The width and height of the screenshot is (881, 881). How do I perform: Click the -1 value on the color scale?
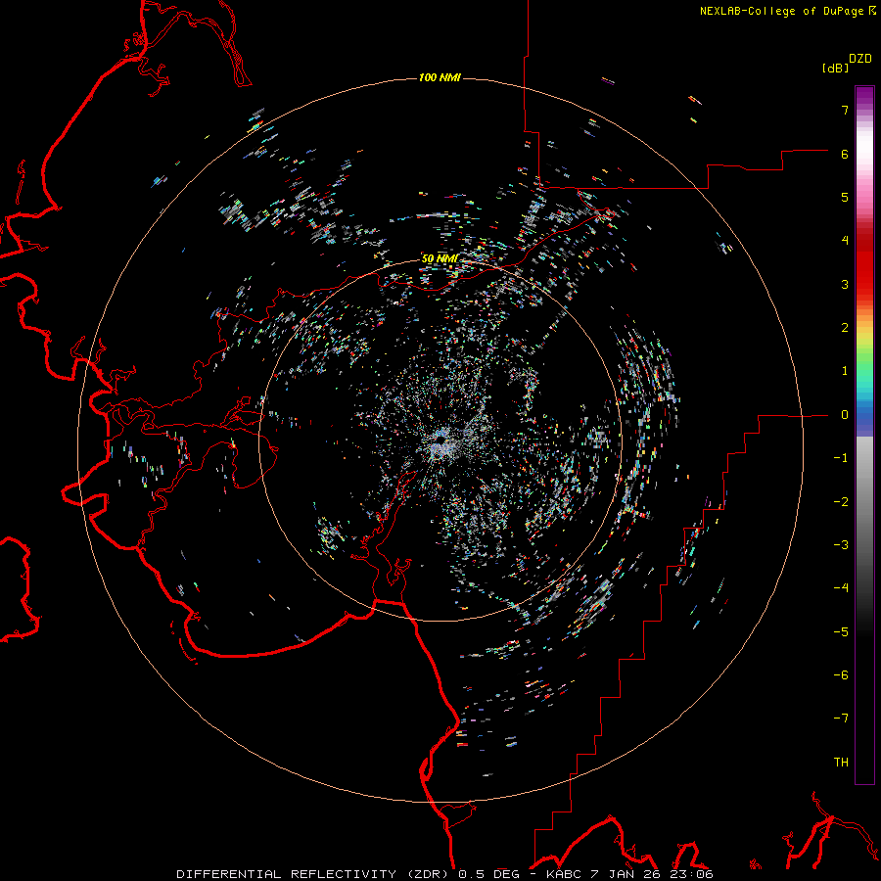(841, 458)
